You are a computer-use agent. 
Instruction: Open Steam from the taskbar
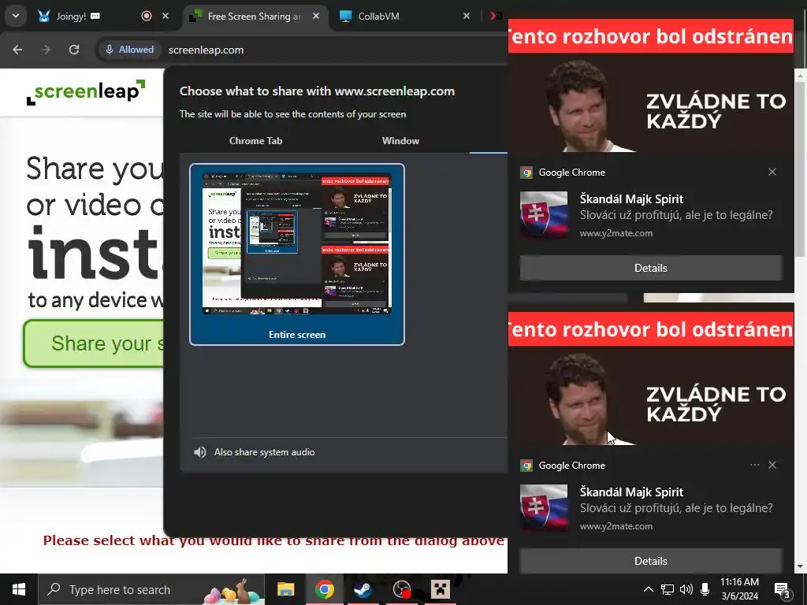(x=363, y=589)
